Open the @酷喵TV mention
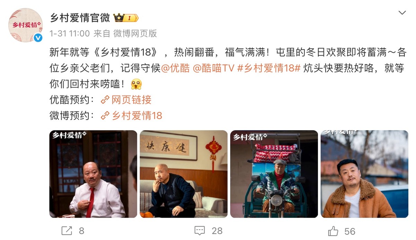 [214, 68]
